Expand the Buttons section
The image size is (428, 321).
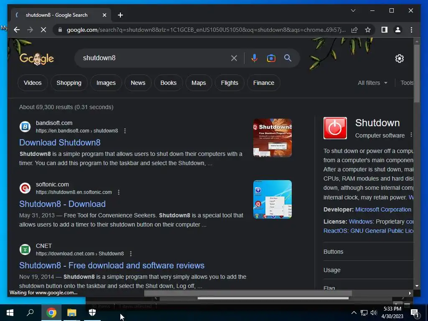[368, 252]
